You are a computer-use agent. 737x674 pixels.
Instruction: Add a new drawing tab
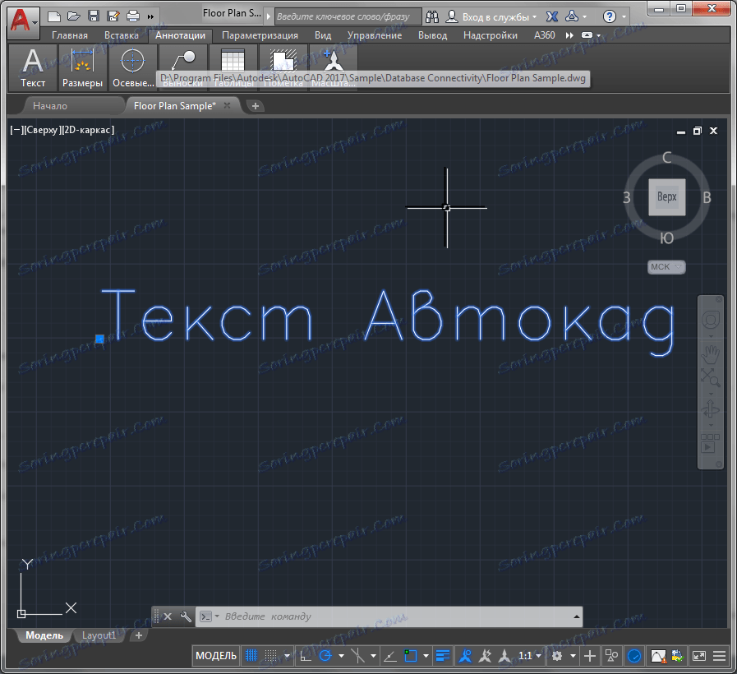coord(256,106)
